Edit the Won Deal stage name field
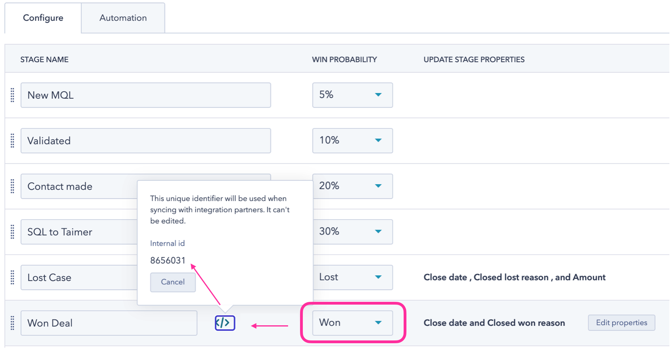Image resolution: width=671 pixels, height=348 pixels. coord(109,323)
